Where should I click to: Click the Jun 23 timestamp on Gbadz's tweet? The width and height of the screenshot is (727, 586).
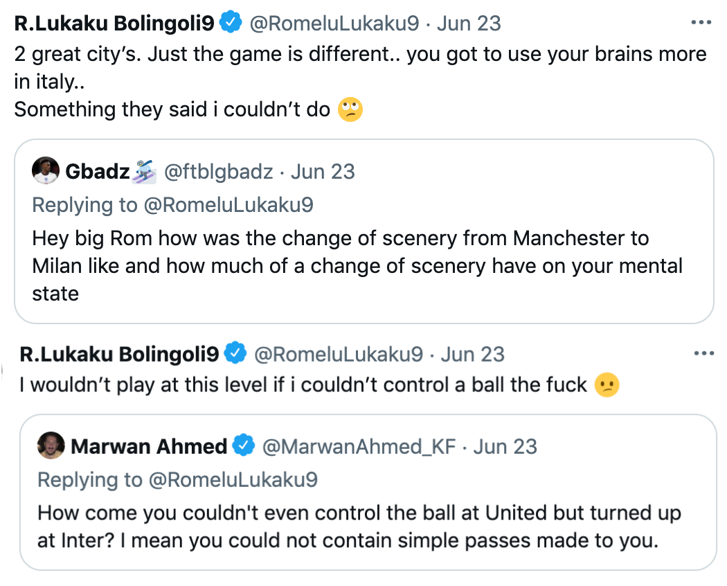[x=323, y=171]
